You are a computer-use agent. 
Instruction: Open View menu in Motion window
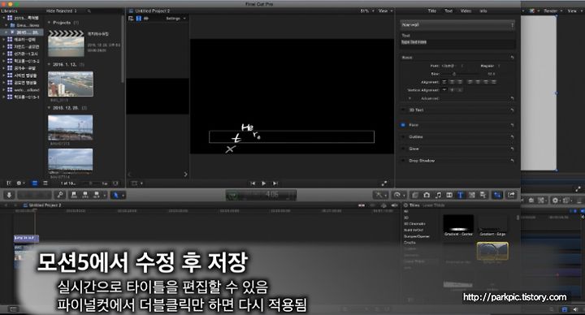click(574, 11)
